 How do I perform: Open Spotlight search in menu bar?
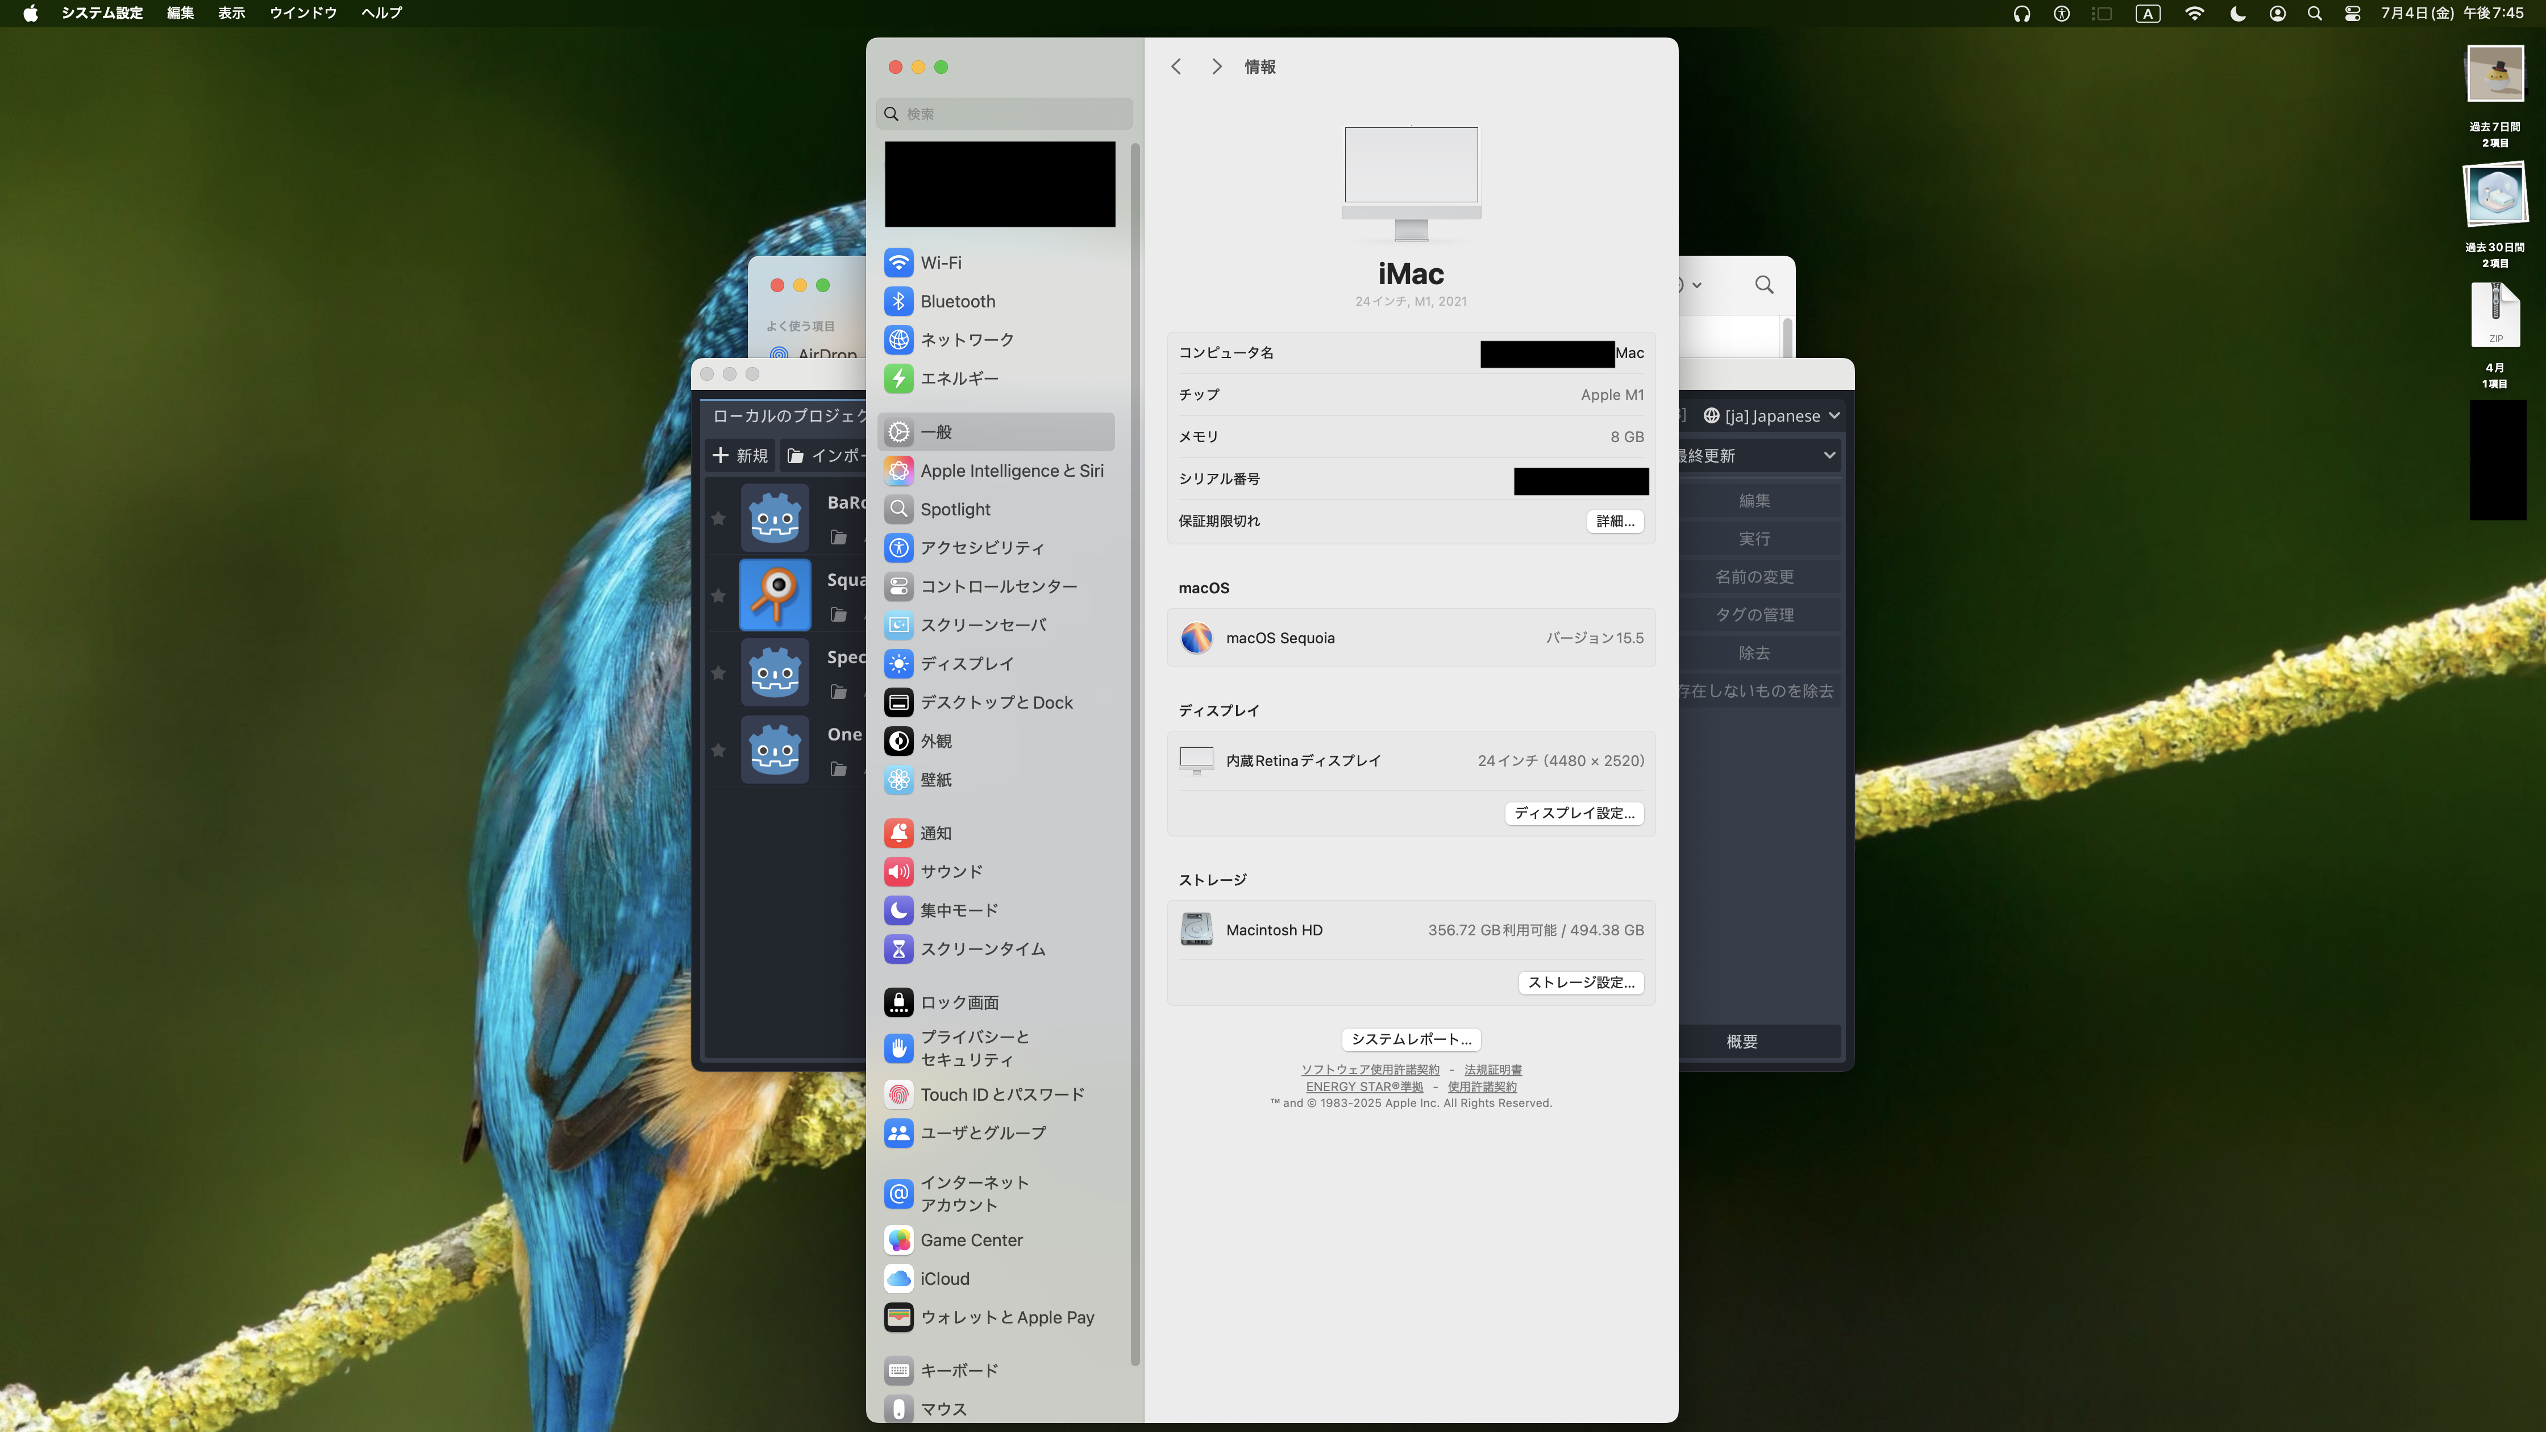pos(2315,14)
